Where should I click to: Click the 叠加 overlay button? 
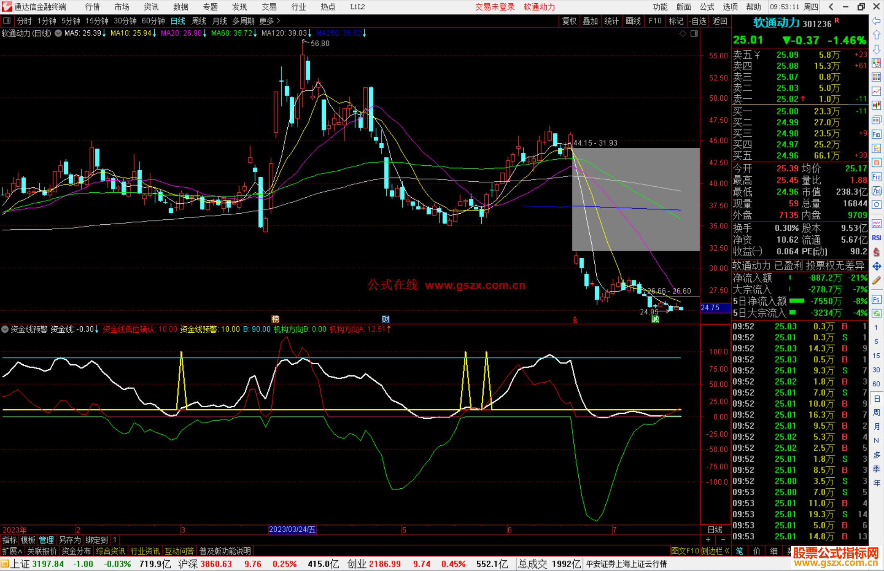tap(591, 21)
